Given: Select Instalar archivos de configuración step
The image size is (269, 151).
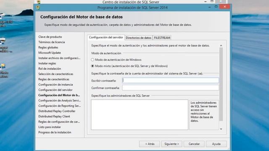Looking at the screenshot, I should pos(59,58).
